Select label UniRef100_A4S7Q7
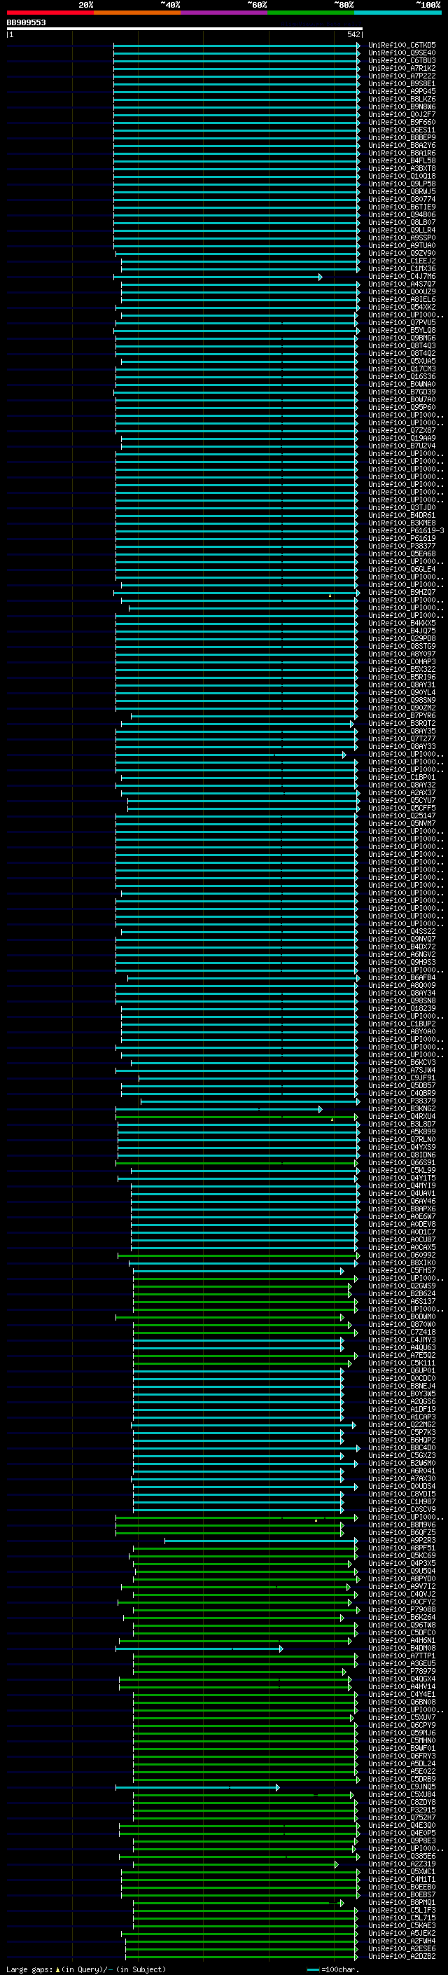The width and height of the screenshot is (448, 1975). pyautogui.click(x=402, y=284)
